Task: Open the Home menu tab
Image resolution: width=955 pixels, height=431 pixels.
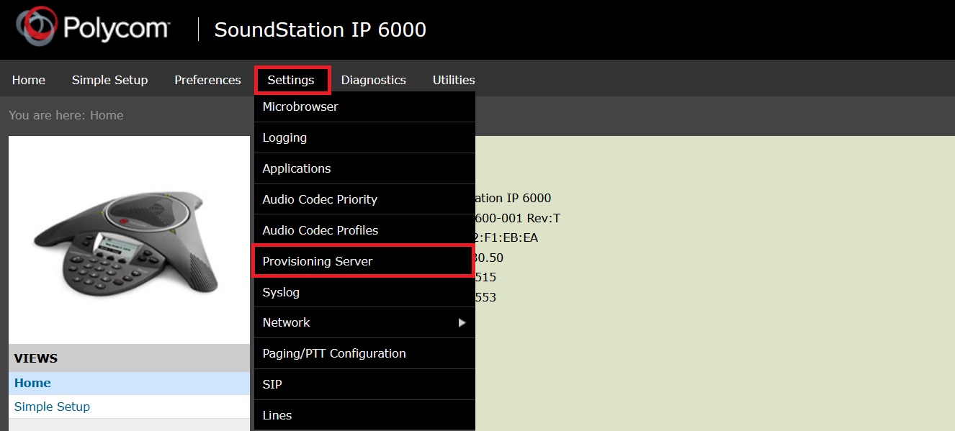Action: click(x=29, y=80)
